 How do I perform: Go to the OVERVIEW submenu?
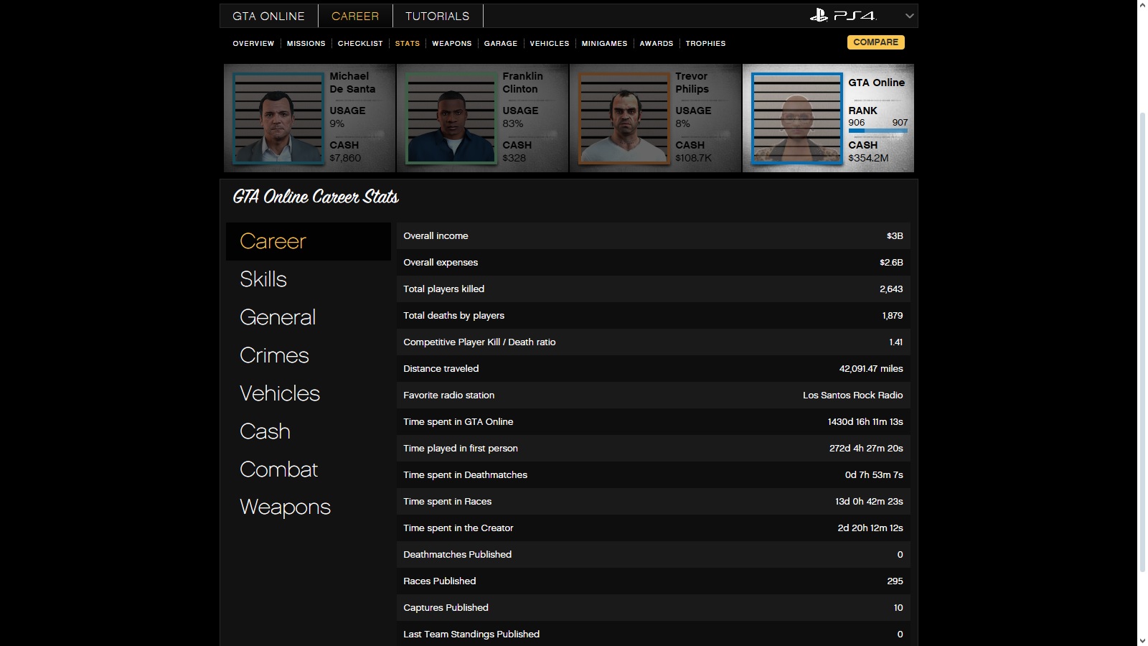point(253,44)
